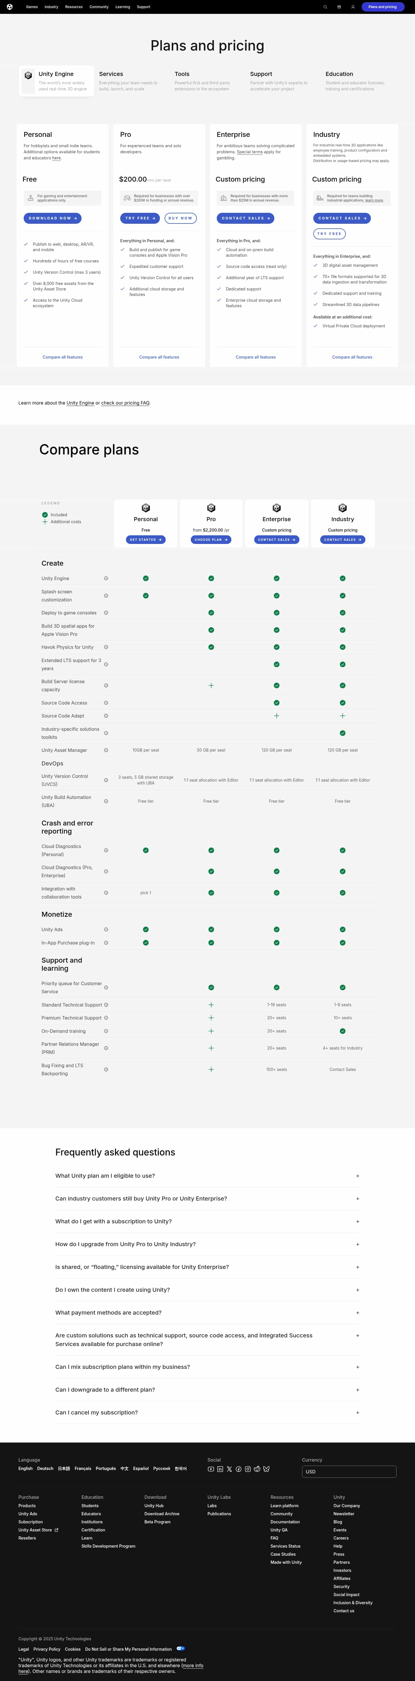Click the Download Now button for Personal
Image resolution: width=415 pixels, height=1681 pixels.
(x=52, y=218)
